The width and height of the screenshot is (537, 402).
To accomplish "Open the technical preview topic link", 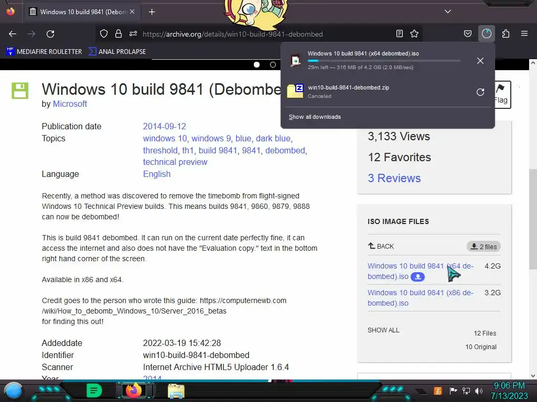I will [x=175, y=162].
